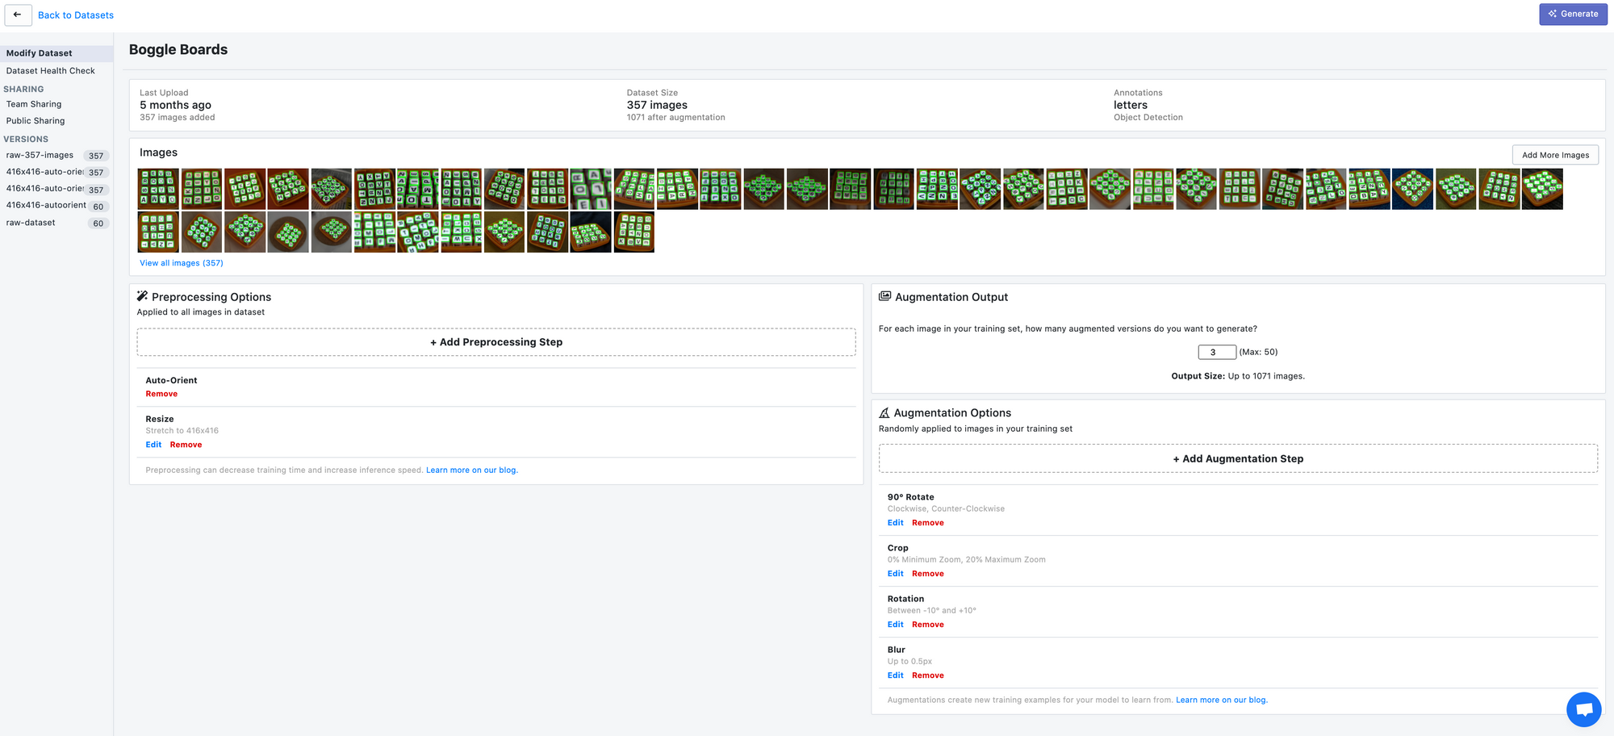The width and height of the screenshot is (1614, 736).
Task: Click Add Augmentation Step
Action: [x=1238, y=458]
